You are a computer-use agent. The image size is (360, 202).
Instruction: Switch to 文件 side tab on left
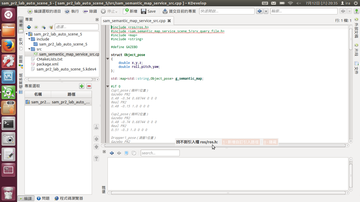tap(21, 44)
